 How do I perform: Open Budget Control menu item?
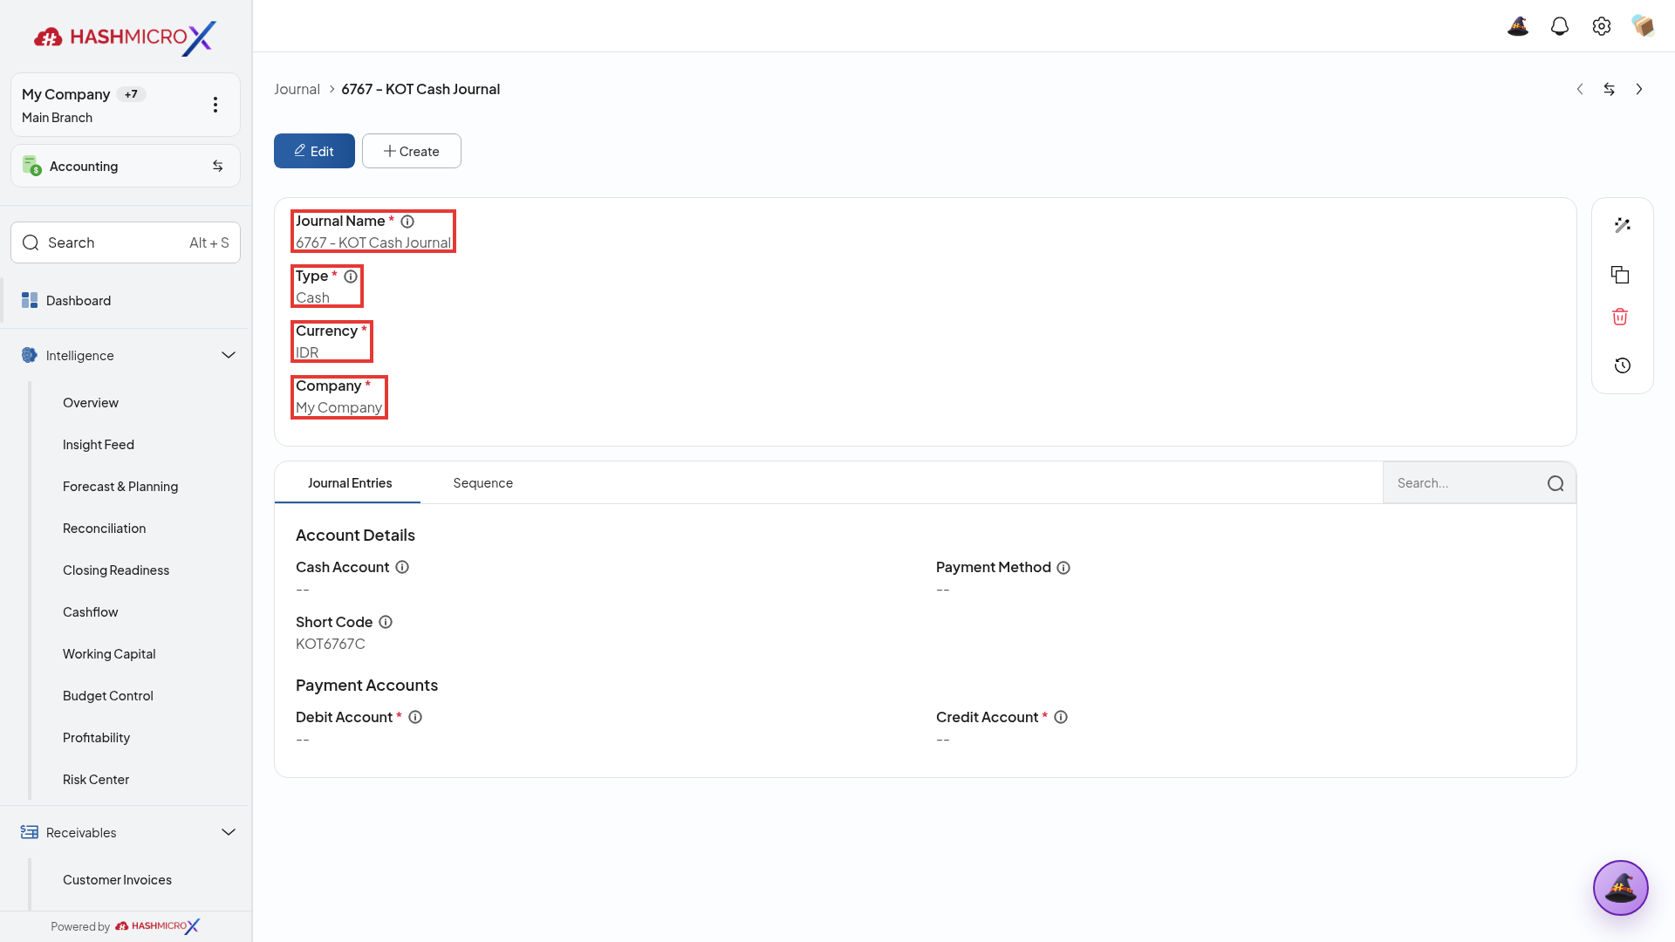pyautogui.click(x=108, y=696)
